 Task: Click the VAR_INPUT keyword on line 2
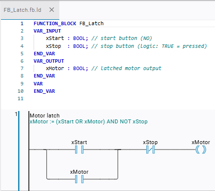point(47,31)
